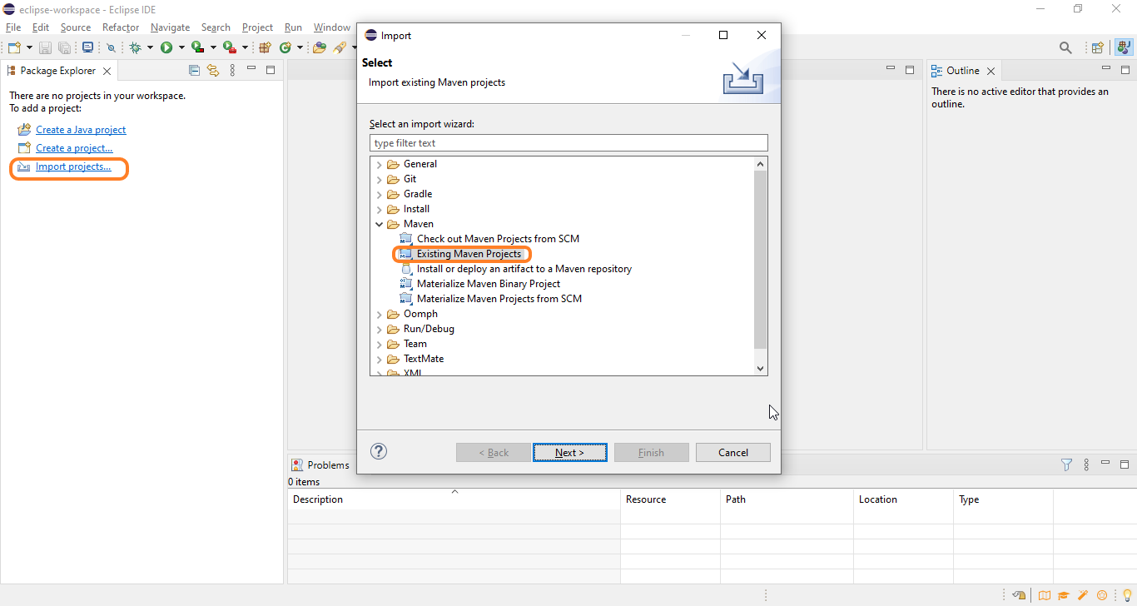Click the Debug bug icon in toolbar
This screenshot has height=606, width=1137.
[135, 48]
